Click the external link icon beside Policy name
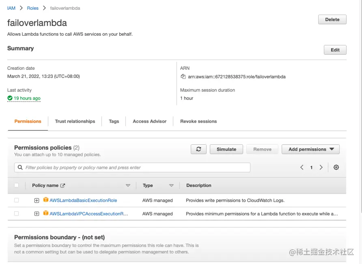 tap(62, 186)
